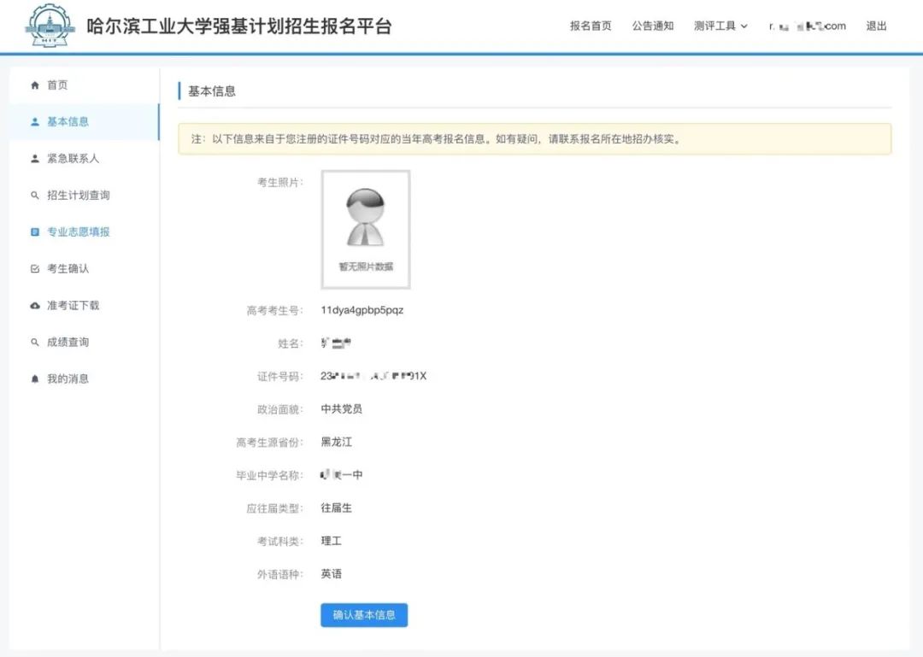
Task: Click the 暂无照片数据 candidate photo placeholder
Action: (x=366, y=229)
